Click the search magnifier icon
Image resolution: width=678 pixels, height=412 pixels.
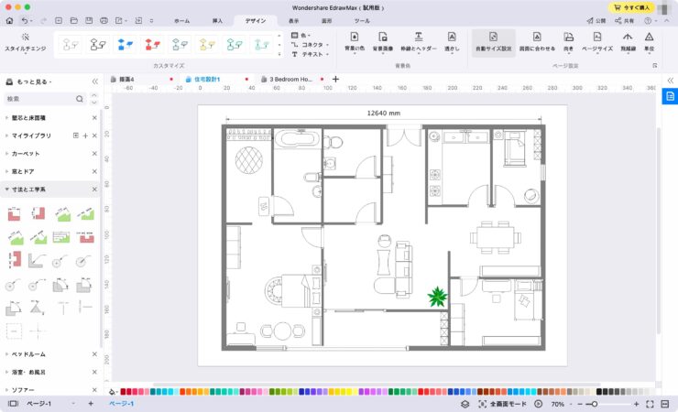click(x=80, y=99)
